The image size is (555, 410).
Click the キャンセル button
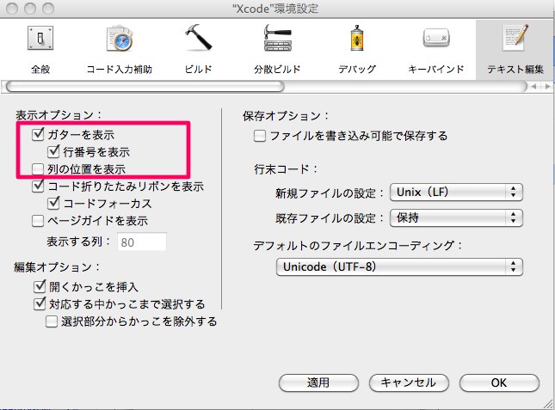point(409,382)
